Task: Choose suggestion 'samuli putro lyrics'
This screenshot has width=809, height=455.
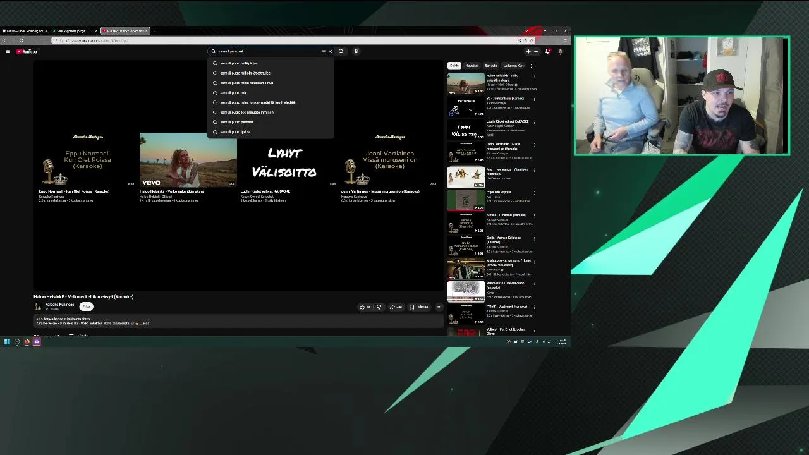Action: (271, 131)
